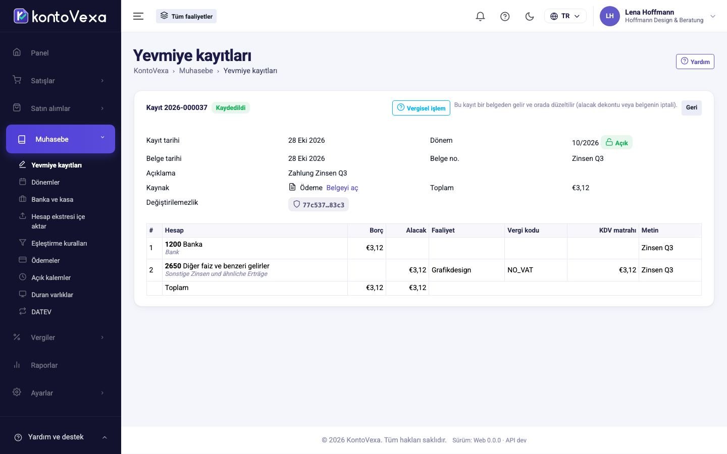The width and height of the screenshot is (727, 454).
Task: Open the help question mark icon in the top bar
Action: pos(505,16)
